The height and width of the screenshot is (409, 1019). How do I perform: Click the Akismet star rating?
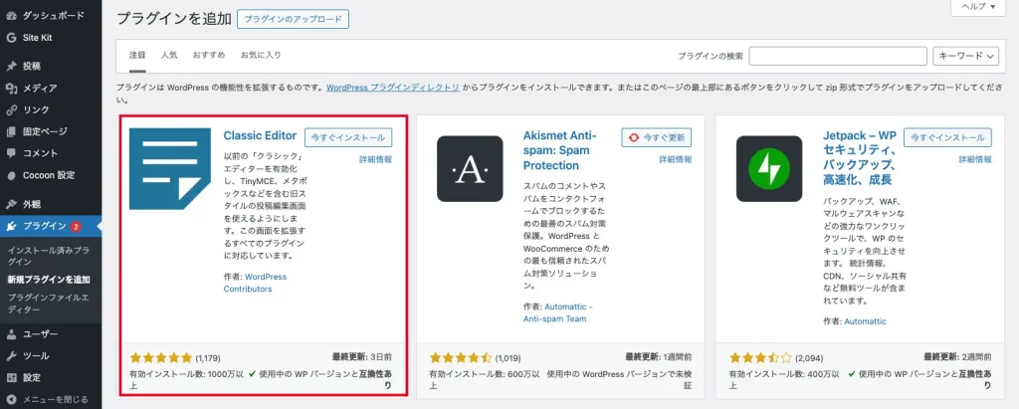461,357
